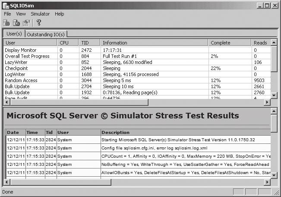The height and width of the screenshot is (197, 281).
Task: Sort by the Information column header
Action: 154,43
